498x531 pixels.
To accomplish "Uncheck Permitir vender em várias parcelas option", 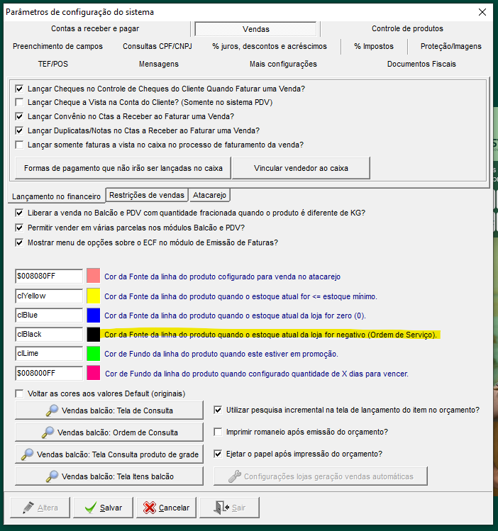I will (x=20, y=228).
